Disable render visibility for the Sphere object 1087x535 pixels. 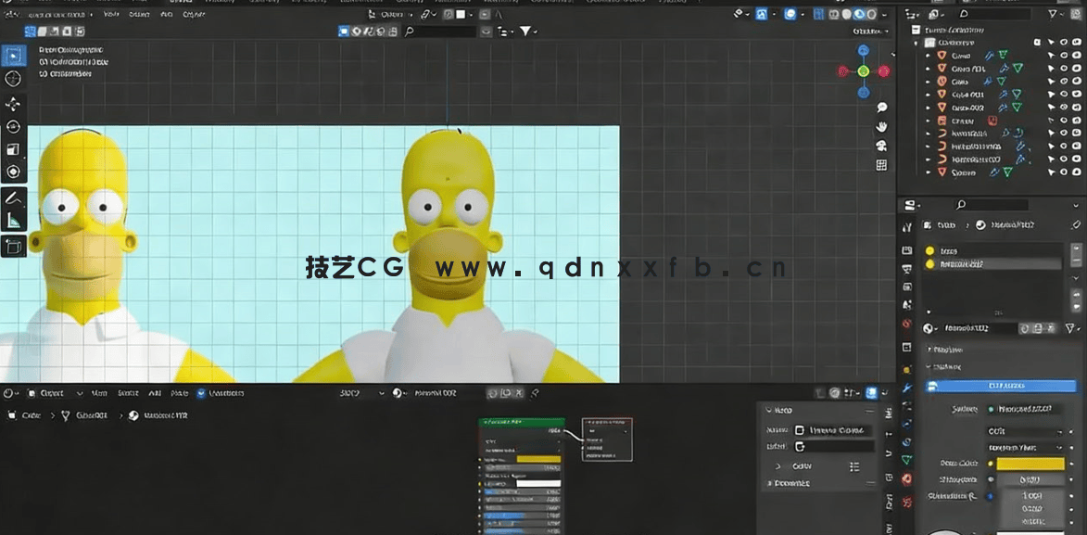(x=1076, y=172)
